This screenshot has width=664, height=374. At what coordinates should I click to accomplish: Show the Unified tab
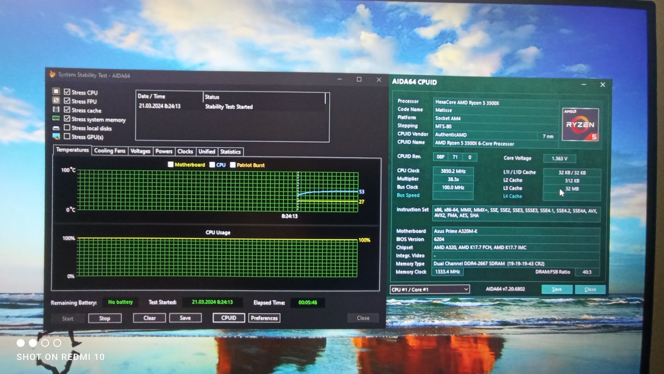pyautogui.click(x=207, y=152)
